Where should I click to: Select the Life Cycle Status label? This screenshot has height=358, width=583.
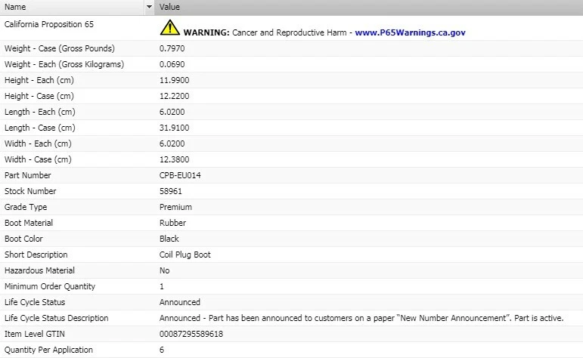35,303
